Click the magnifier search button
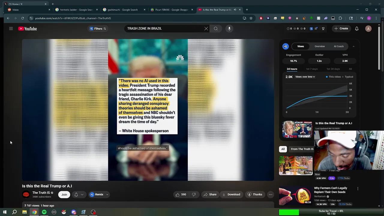This screenshot has width=384, height=216. click(216, 28)
